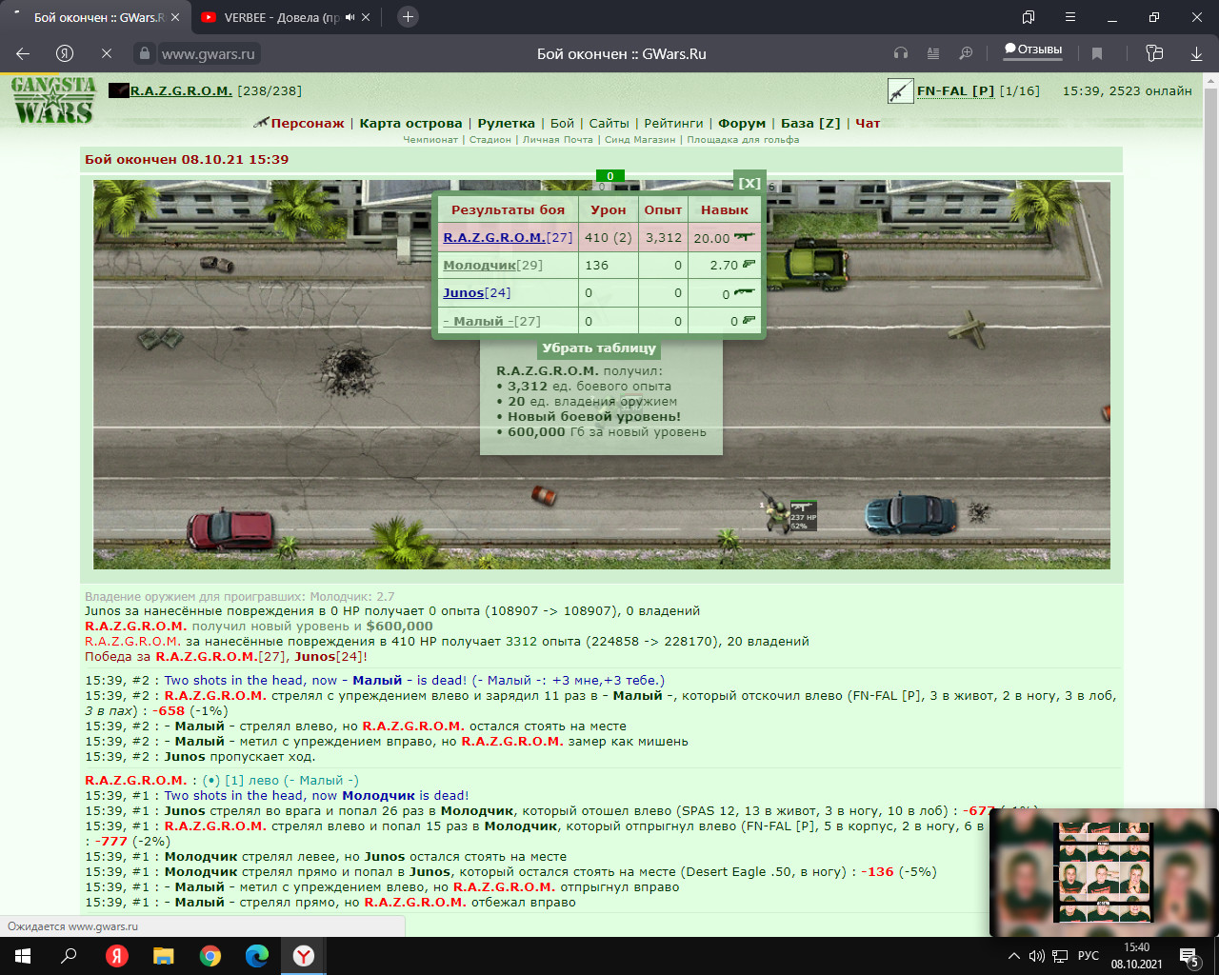Open Личная Почта sublink
Image resolution: width=1219 pixels, height=975 pixels.
(x=558, y=140)
